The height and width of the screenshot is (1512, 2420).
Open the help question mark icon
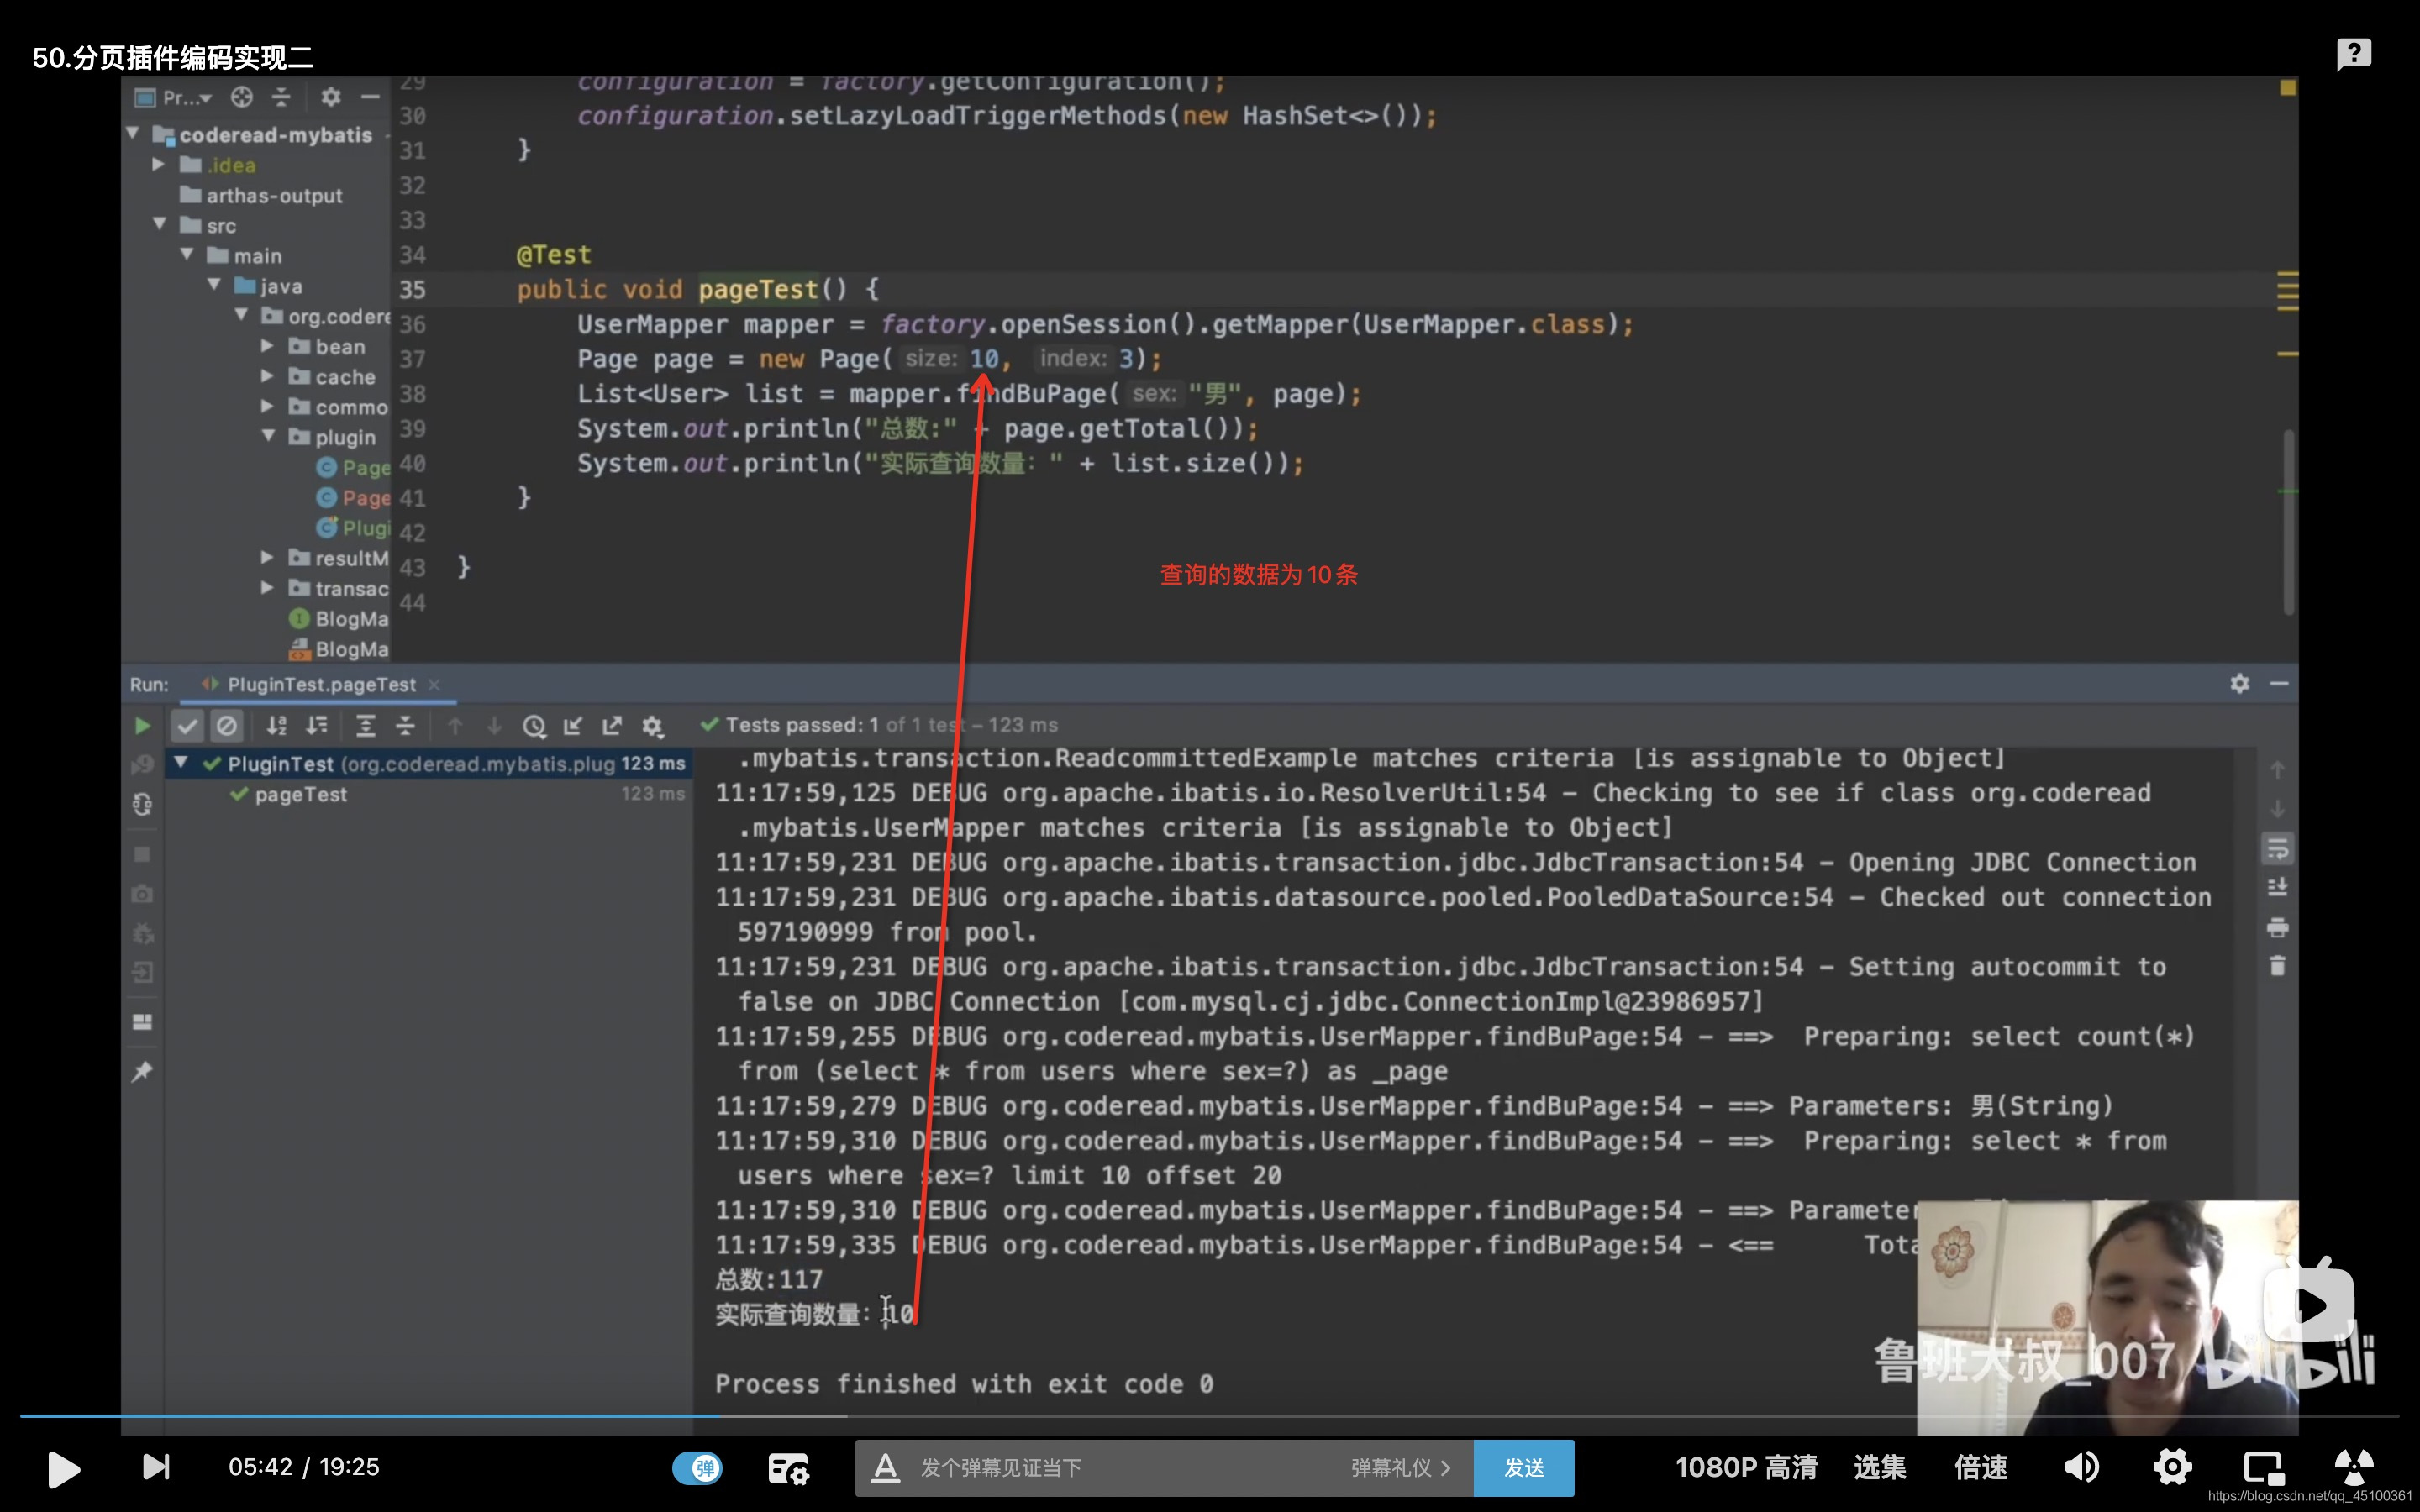[x=2354, y=54]
